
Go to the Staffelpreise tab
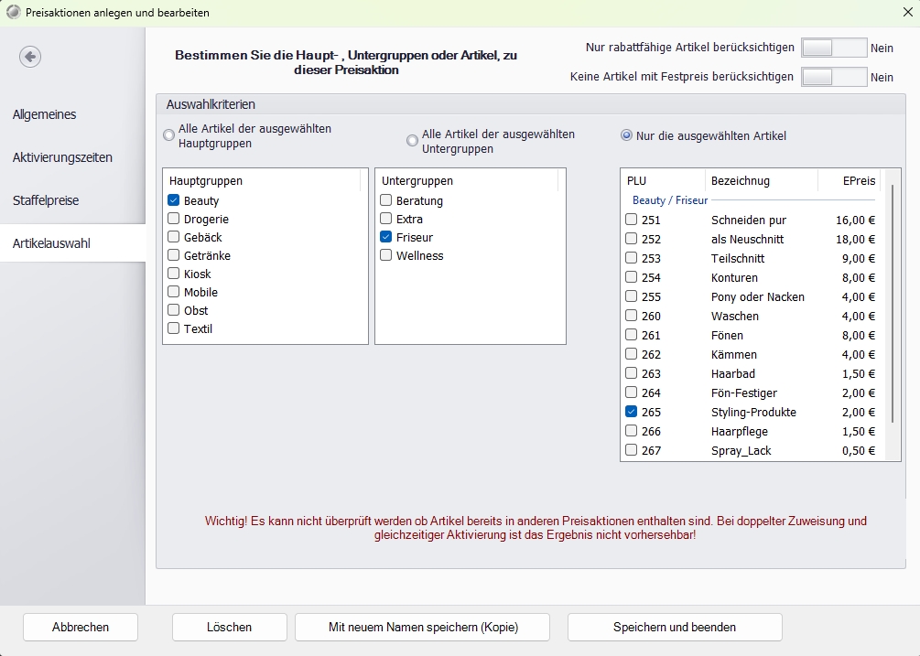(x=46, y=200)
